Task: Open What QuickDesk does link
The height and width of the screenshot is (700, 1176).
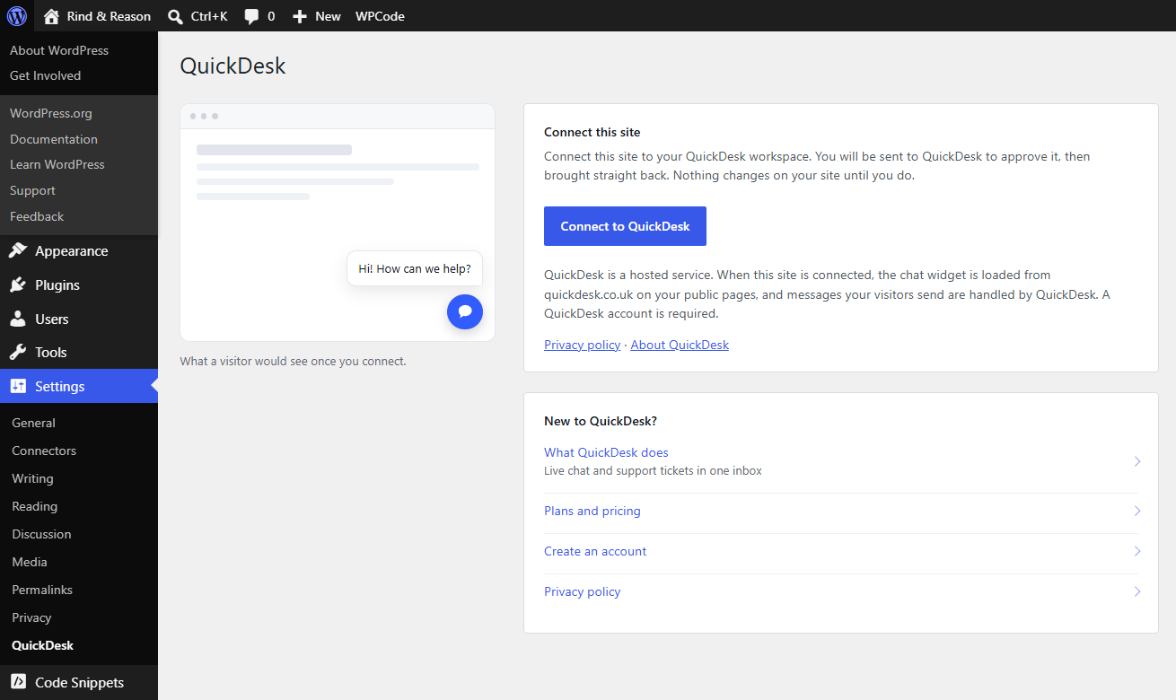Action: [606, 452]
